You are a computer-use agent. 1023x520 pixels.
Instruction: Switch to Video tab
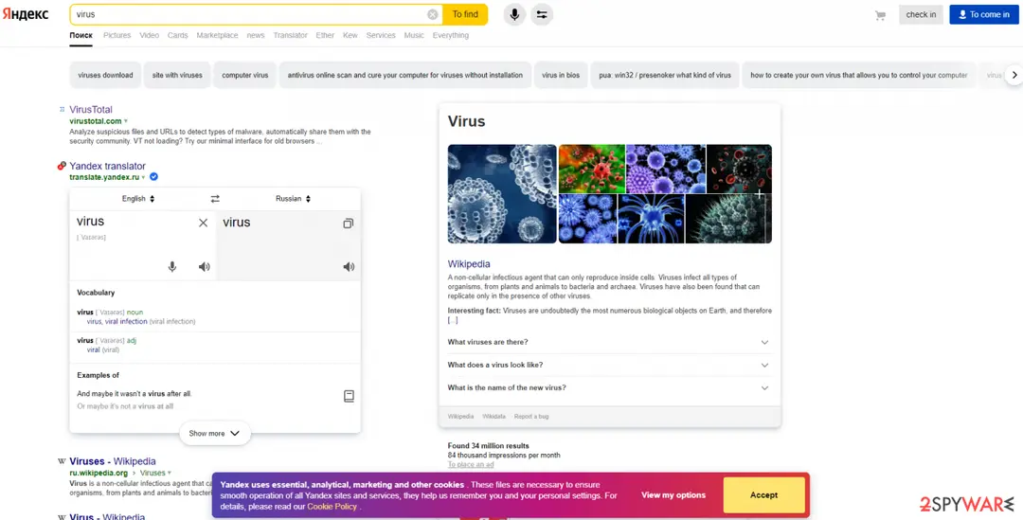tap(150, 35)
